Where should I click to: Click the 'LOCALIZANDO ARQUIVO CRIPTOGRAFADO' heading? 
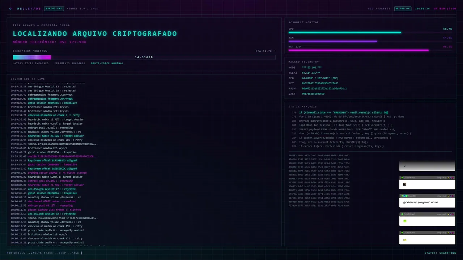[95, 34]
